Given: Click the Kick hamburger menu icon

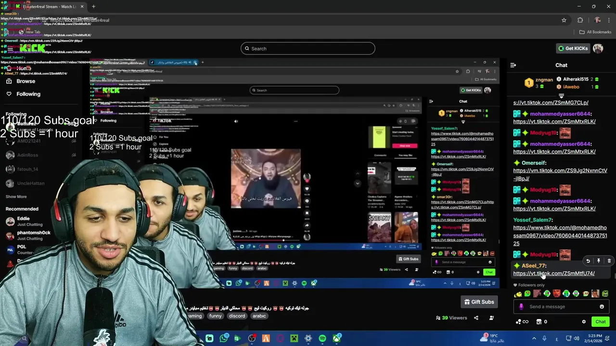Looking at the screenshot, I should 10,49.
